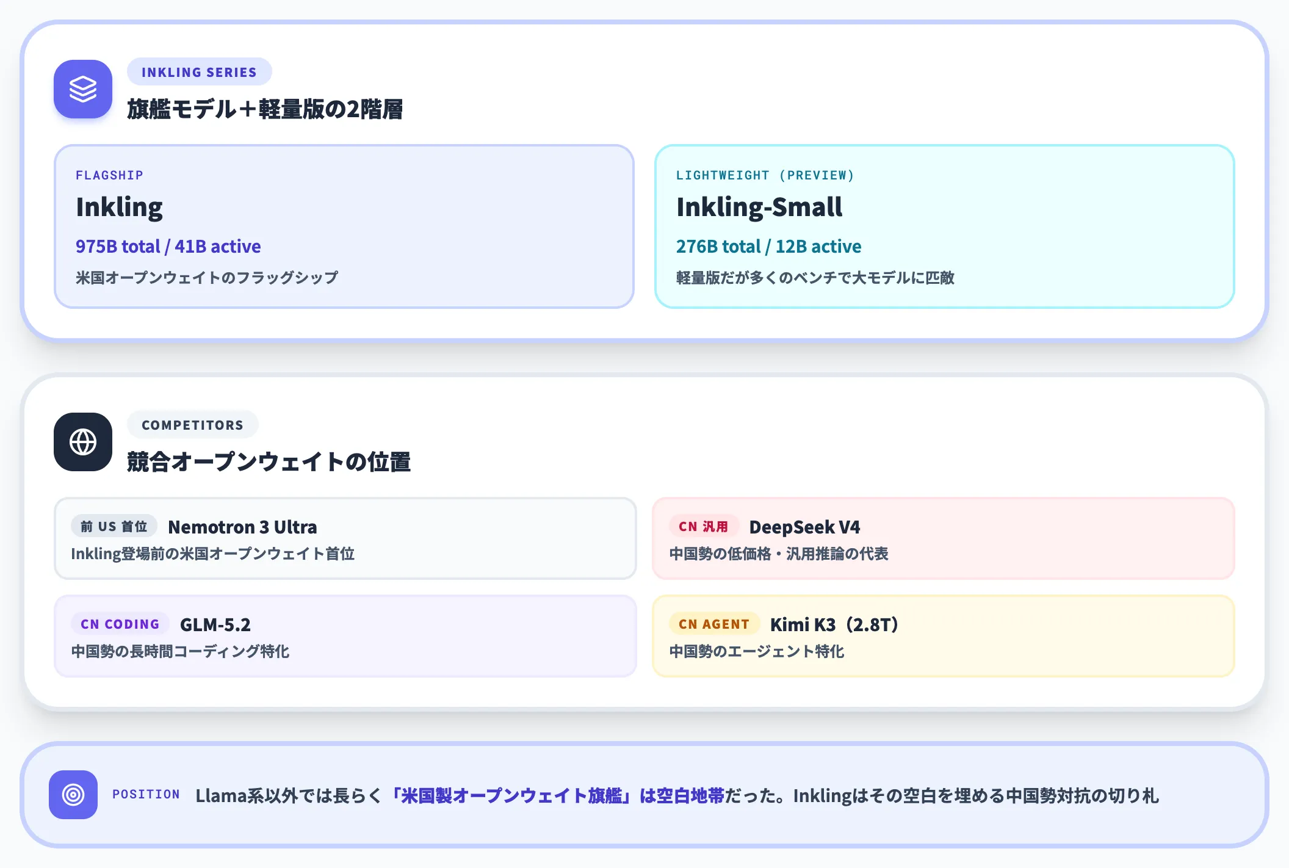Open the Inkling-Small card title
The height and width of the screenshot is (868, 1289).
(x=759, y=207)
